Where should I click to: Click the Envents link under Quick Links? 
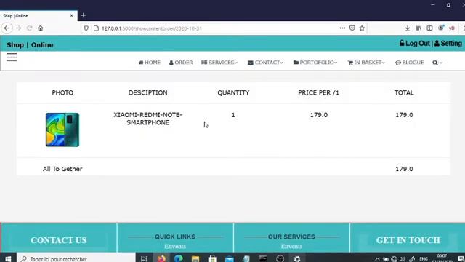175,246
